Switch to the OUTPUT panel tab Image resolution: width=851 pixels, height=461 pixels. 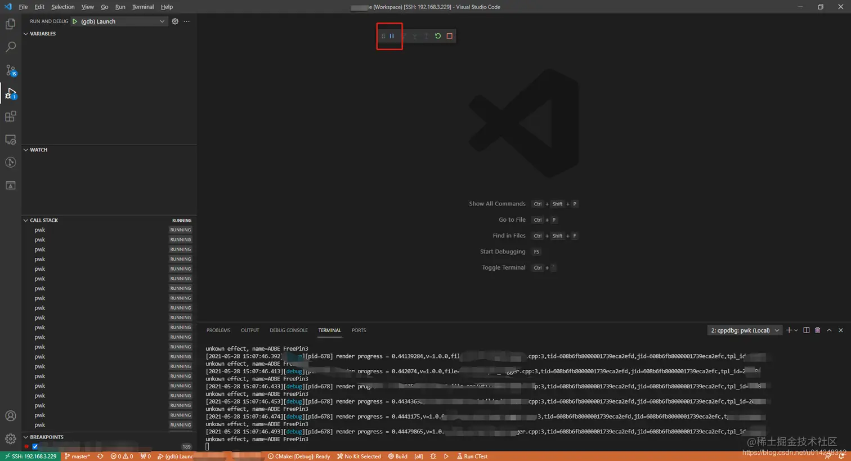point(250,330)
